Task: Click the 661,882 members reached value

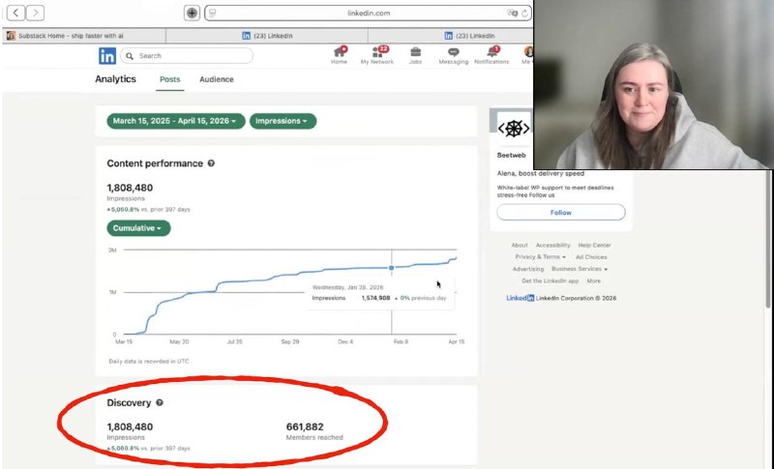Action: [305, 427]
